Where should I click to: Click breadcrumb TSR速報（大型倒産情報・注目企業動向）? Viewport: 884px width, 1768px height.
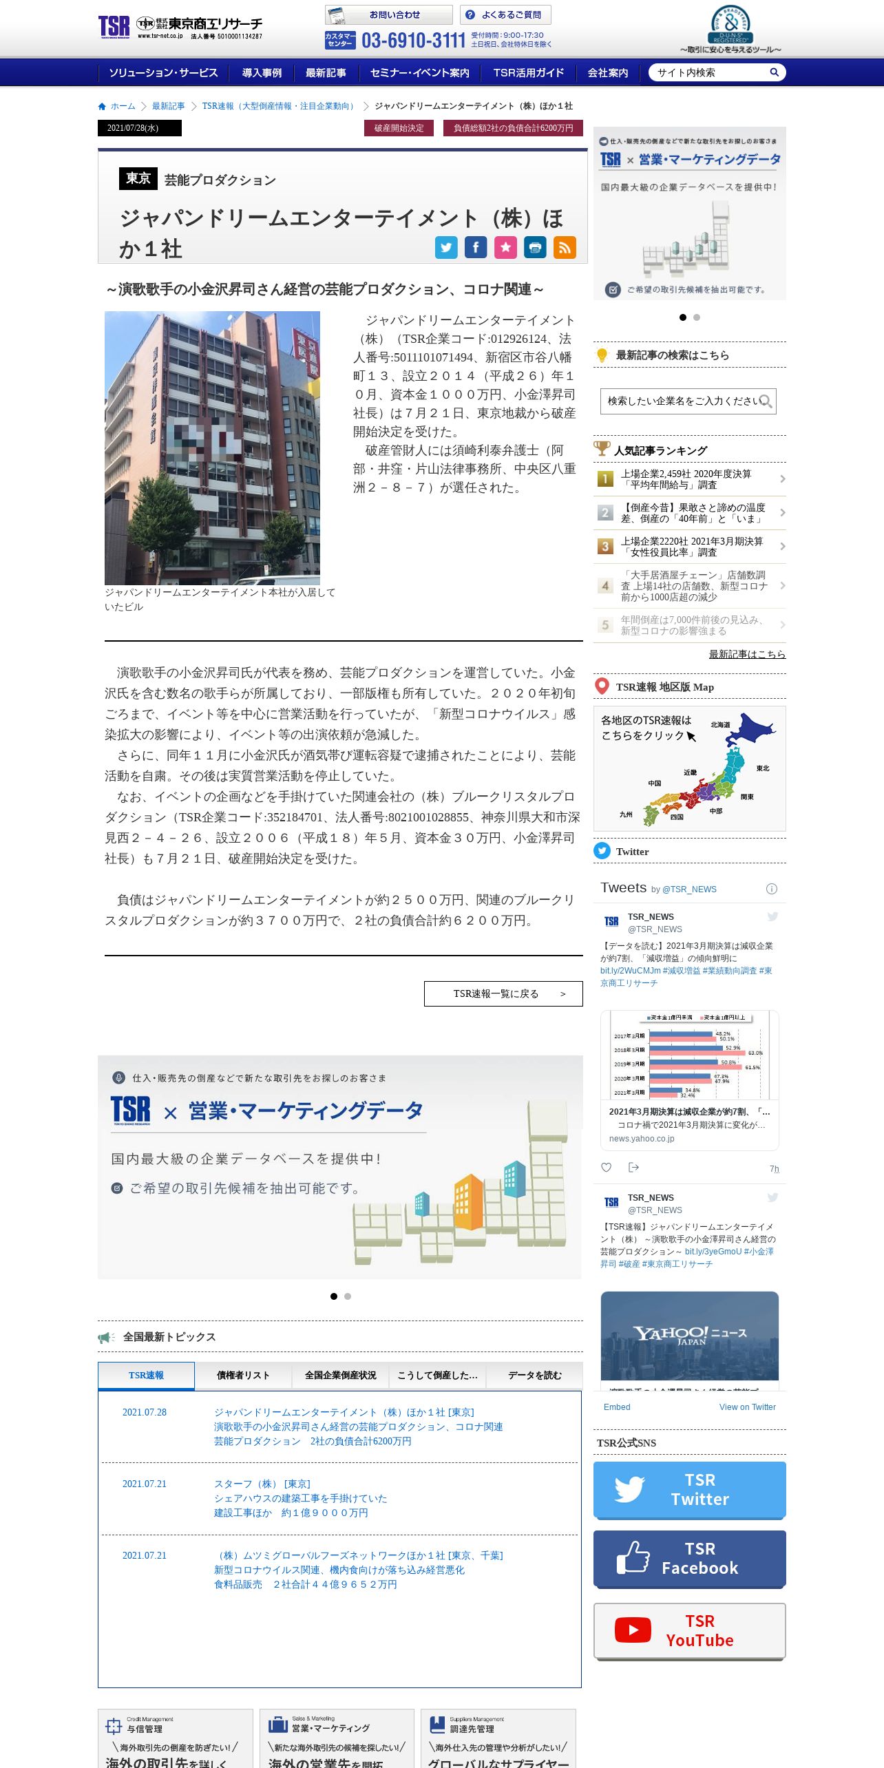click(280, 106)
